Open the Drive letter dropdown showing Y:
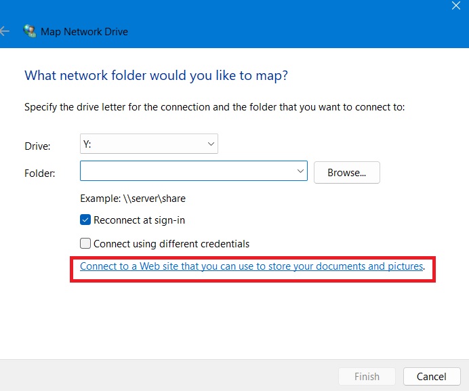 point(149,144)
